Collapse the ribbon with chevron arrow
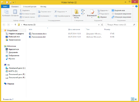Viewport: 139px width, 102px height. [x=133, y=6]
